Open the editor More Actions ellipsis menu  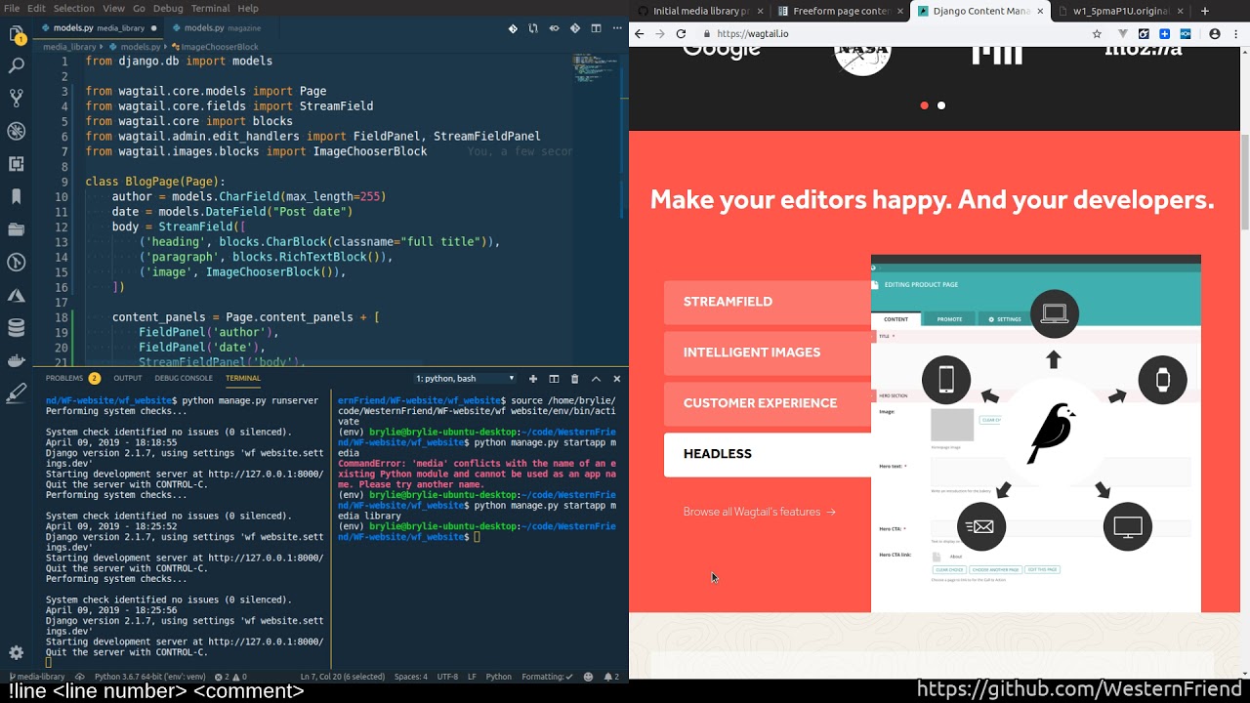615,28
